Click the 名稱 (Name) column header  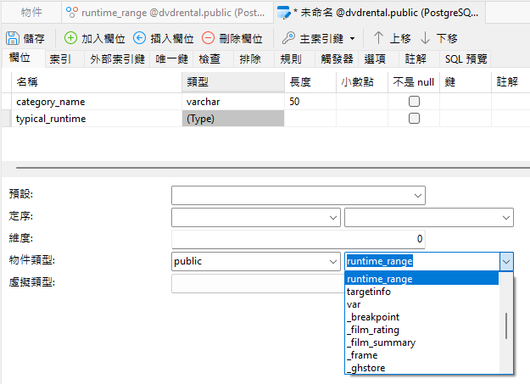pos(97,82)
